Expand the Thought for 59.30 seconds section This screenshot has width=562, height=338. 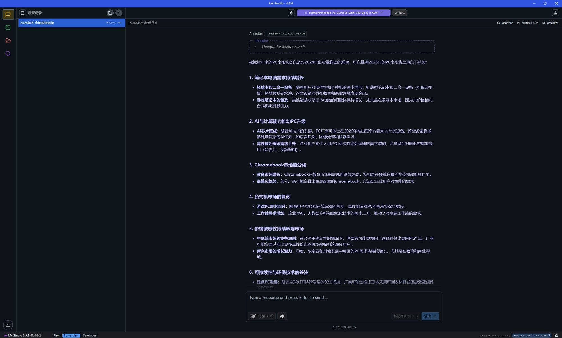pos(283,47)
